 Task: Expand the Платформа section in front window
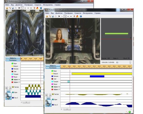tap(53, 68)
